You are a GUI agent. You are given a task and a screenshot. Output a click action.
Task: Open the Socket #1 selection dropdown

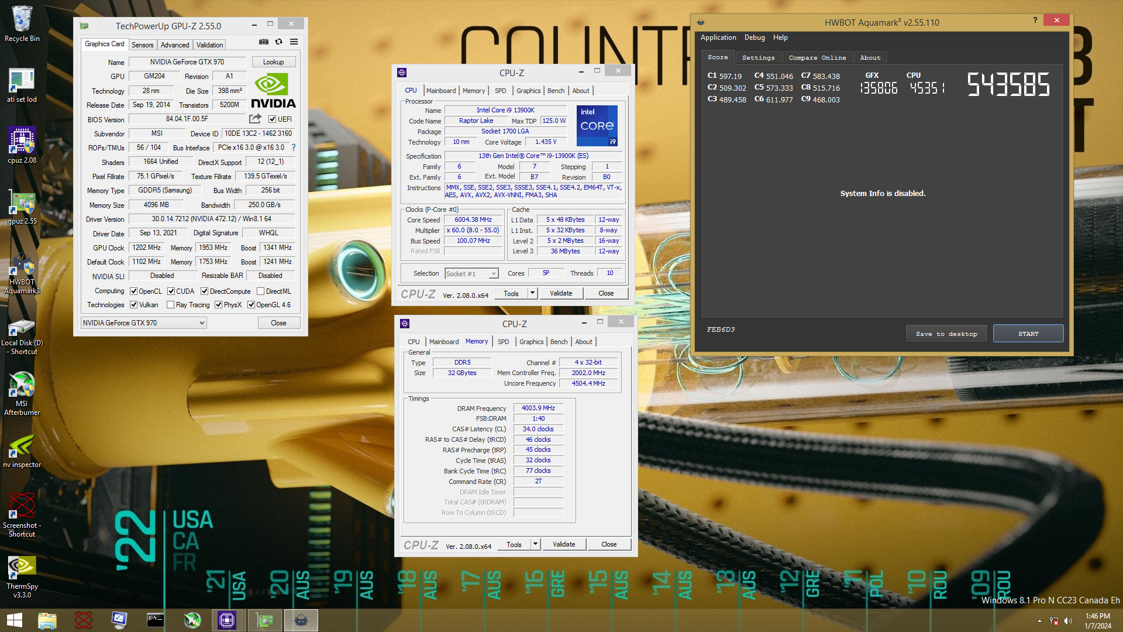click(x=471, y=273)
